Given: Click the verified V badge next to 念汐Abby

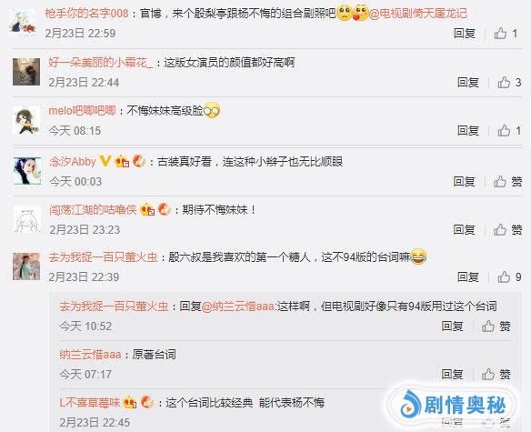Looking at the screenshot, I should pyautogui.click(x=105, y=161).
